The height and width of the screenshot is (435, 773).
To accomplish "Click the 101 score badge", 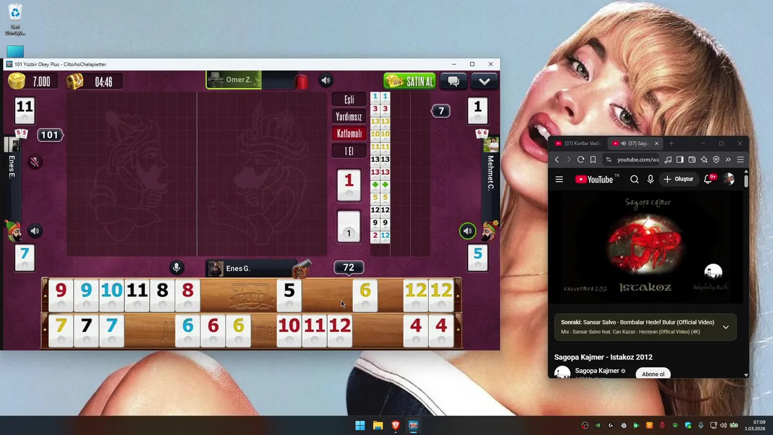I will tap(50, 135).
